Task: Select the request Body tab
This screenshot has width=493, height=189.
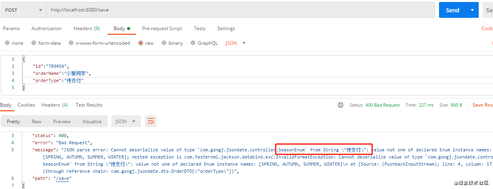Action: coord(122,29)
